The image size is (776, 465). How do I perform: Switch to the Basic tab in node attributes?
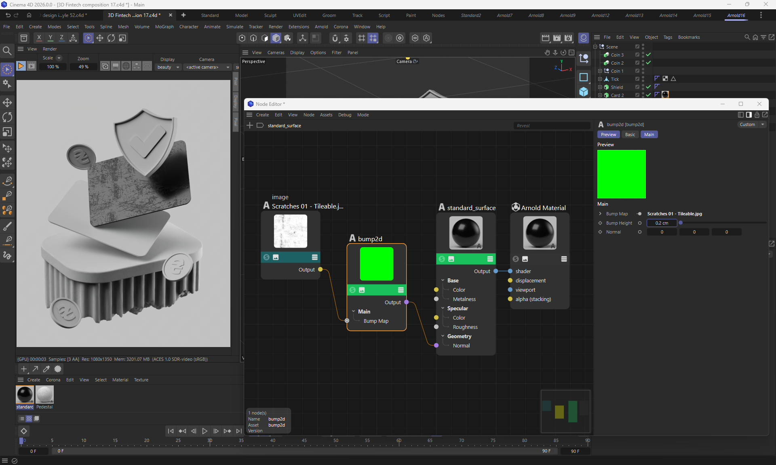pyautogui.click(x=630, y=135)
